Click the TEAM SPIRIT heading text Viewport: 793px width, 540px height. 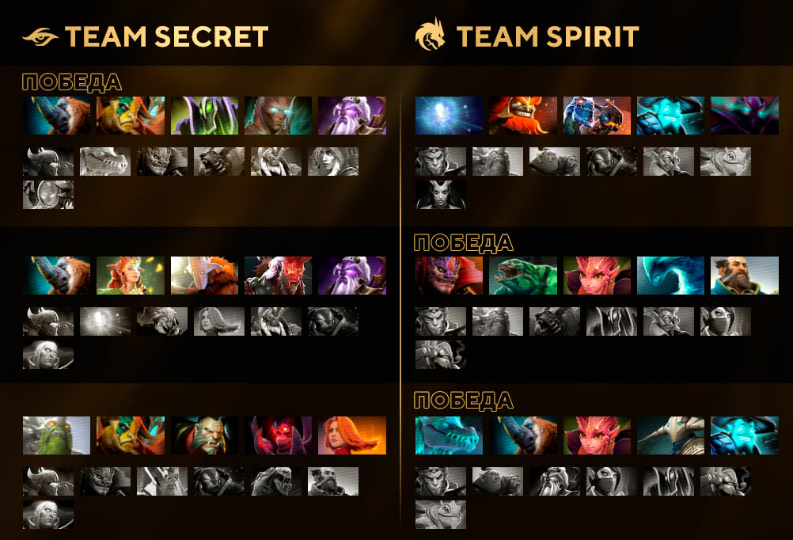[548, 36]
